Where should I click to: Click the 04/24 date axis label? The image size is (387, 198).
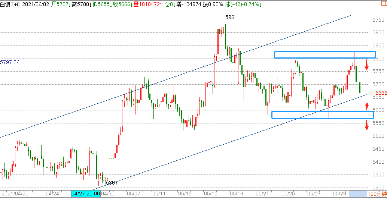point(52,194)
